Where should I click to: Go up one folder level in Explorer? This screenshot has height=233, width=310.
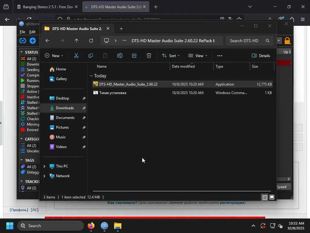[x=77, y=41]
